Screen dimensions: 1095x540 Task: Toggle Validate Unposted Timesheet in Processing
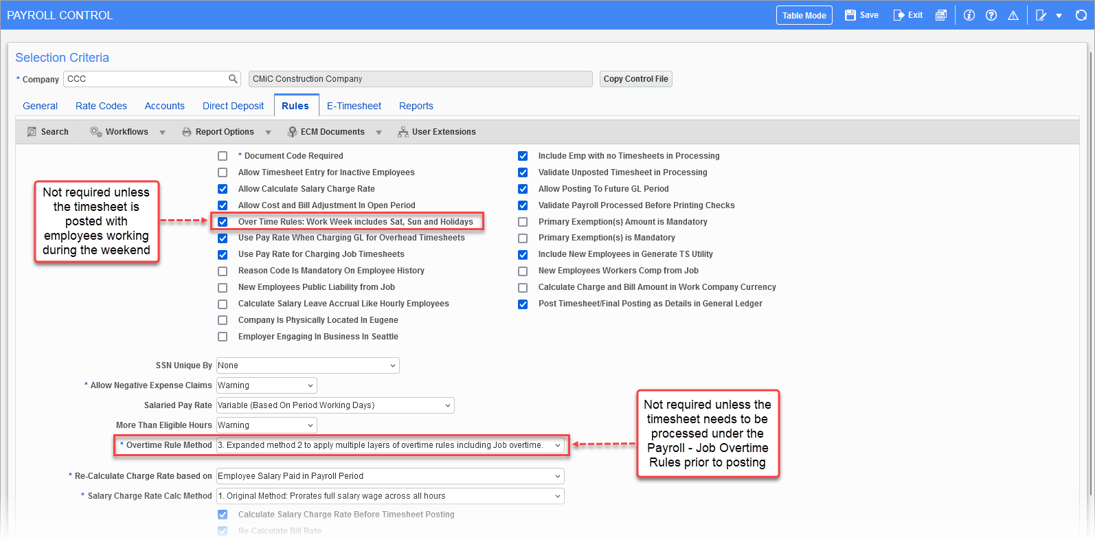point(523,172)
